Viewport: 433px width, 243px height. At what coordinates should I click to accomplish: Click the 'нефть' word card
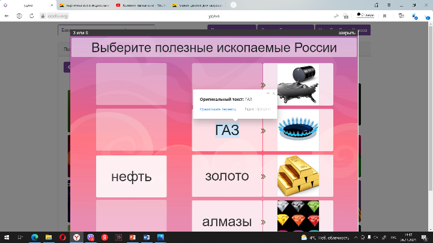(x=131, y=176)
